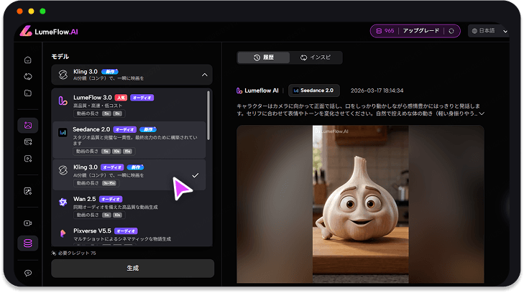Click the globe icon beside 日本語
Image resolution: width=524 pixels, height=293 pixels.
[x=474, y=31]
